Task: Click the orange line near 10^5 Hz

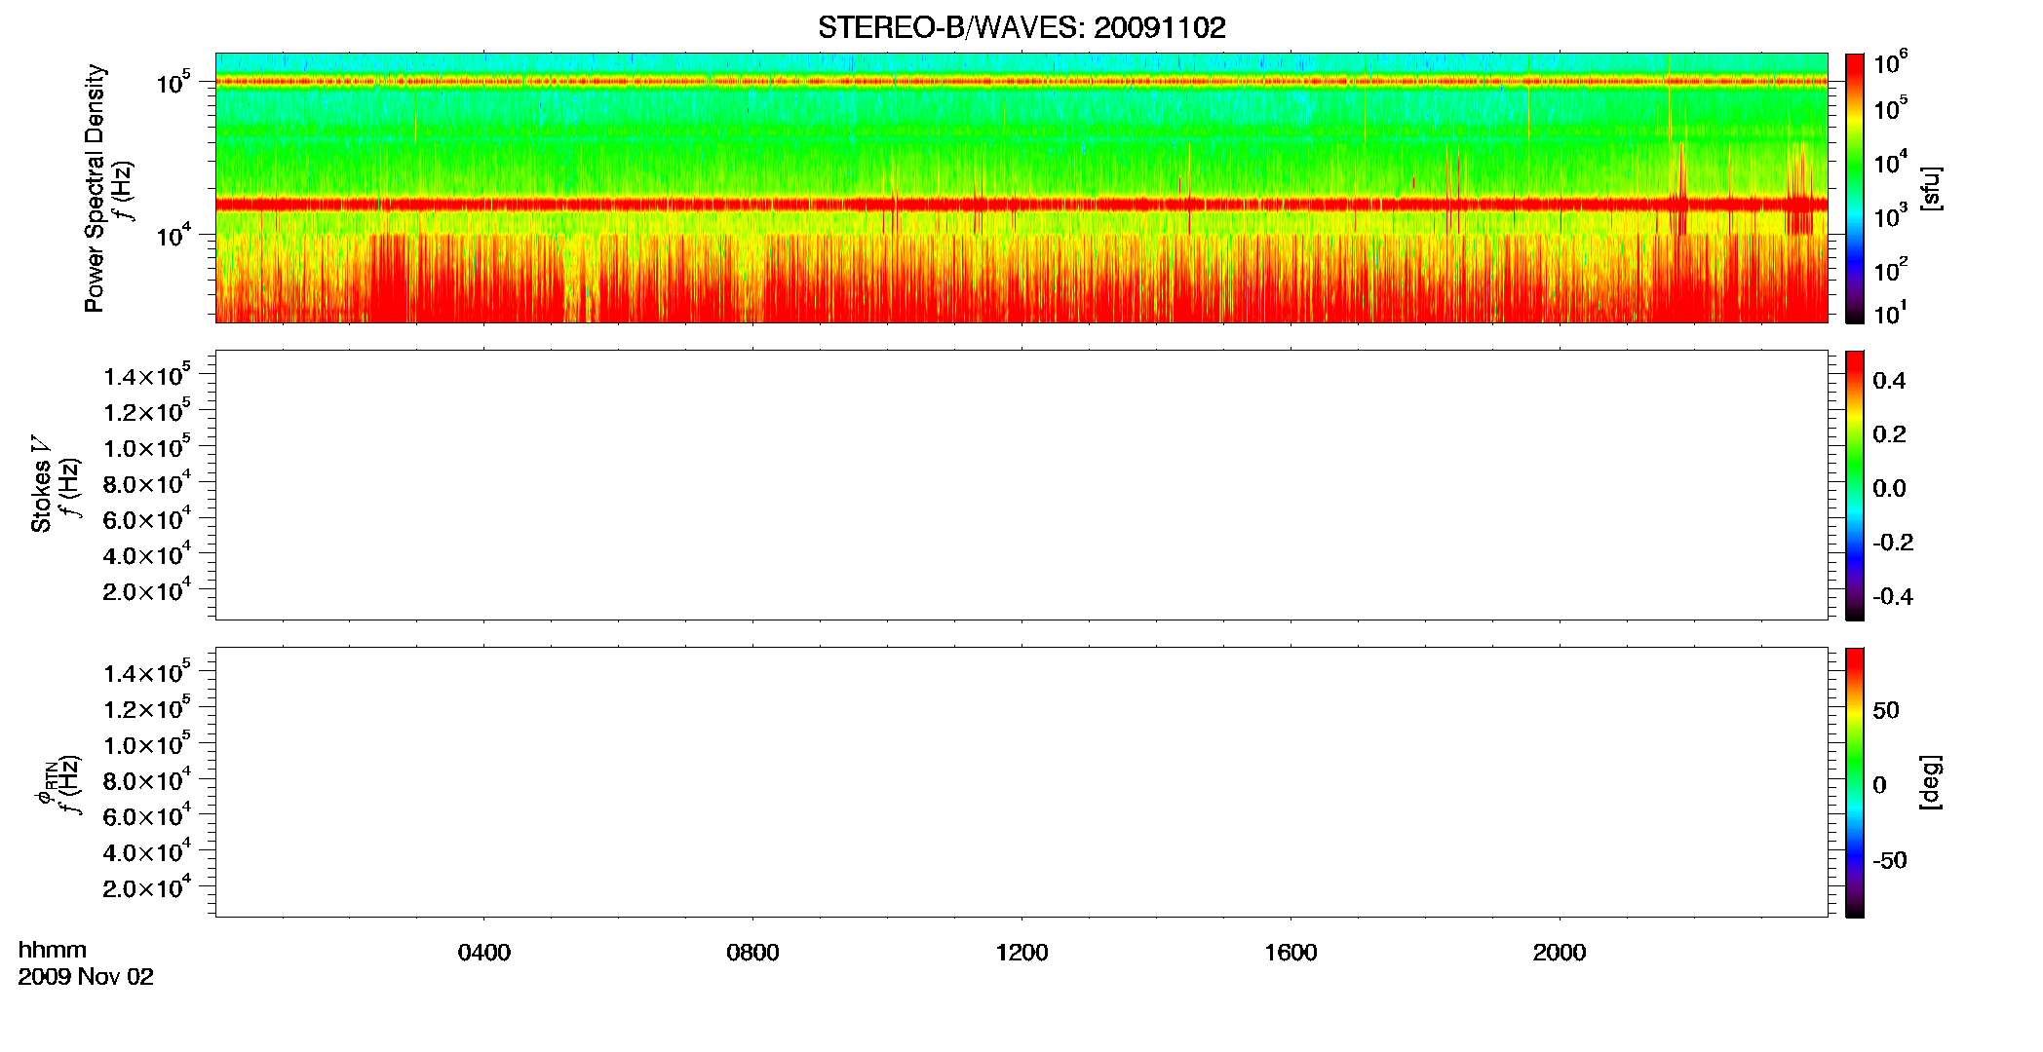Action: point(1021,82)
